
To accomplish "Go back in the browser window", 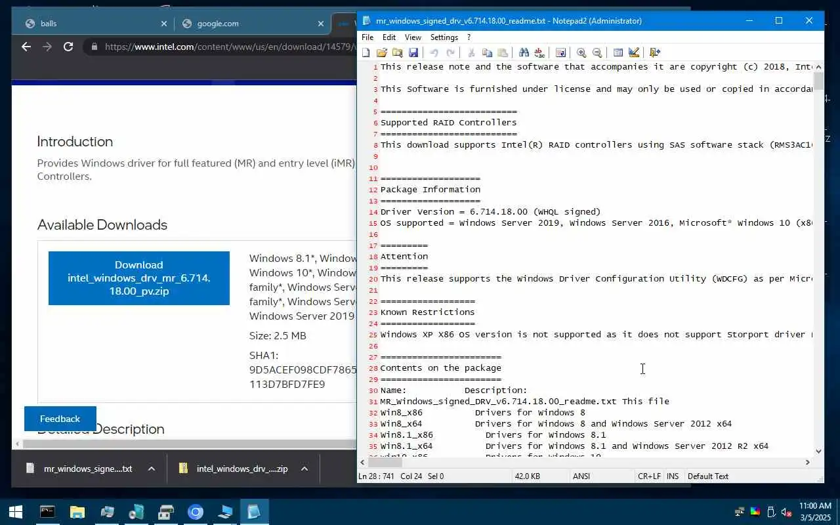I will [26, 47].
